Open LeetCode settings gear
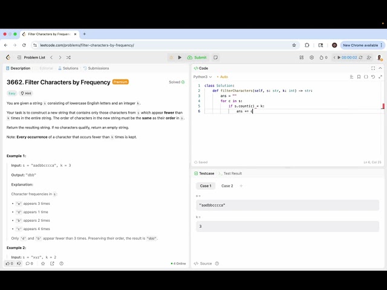The image size is (387, 290). [x=312, y=57]
